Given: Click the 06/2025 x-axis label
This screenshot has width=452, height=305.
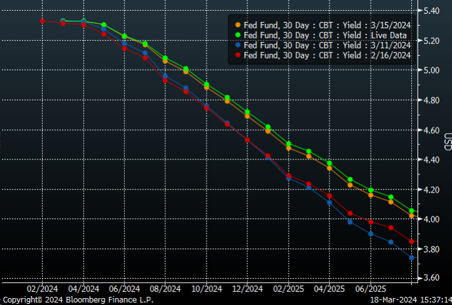Looking at the screenshot, I should [x=371, y=289].
